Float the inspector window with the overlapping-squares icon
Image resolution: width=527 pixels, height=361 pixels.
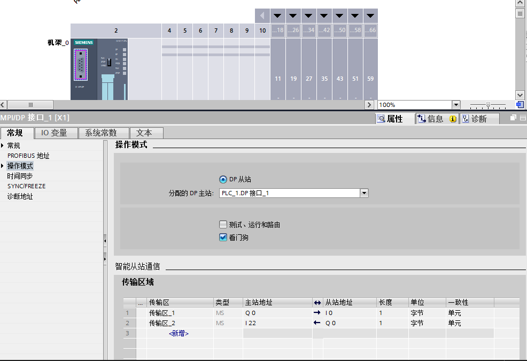[x=513, y=118]
